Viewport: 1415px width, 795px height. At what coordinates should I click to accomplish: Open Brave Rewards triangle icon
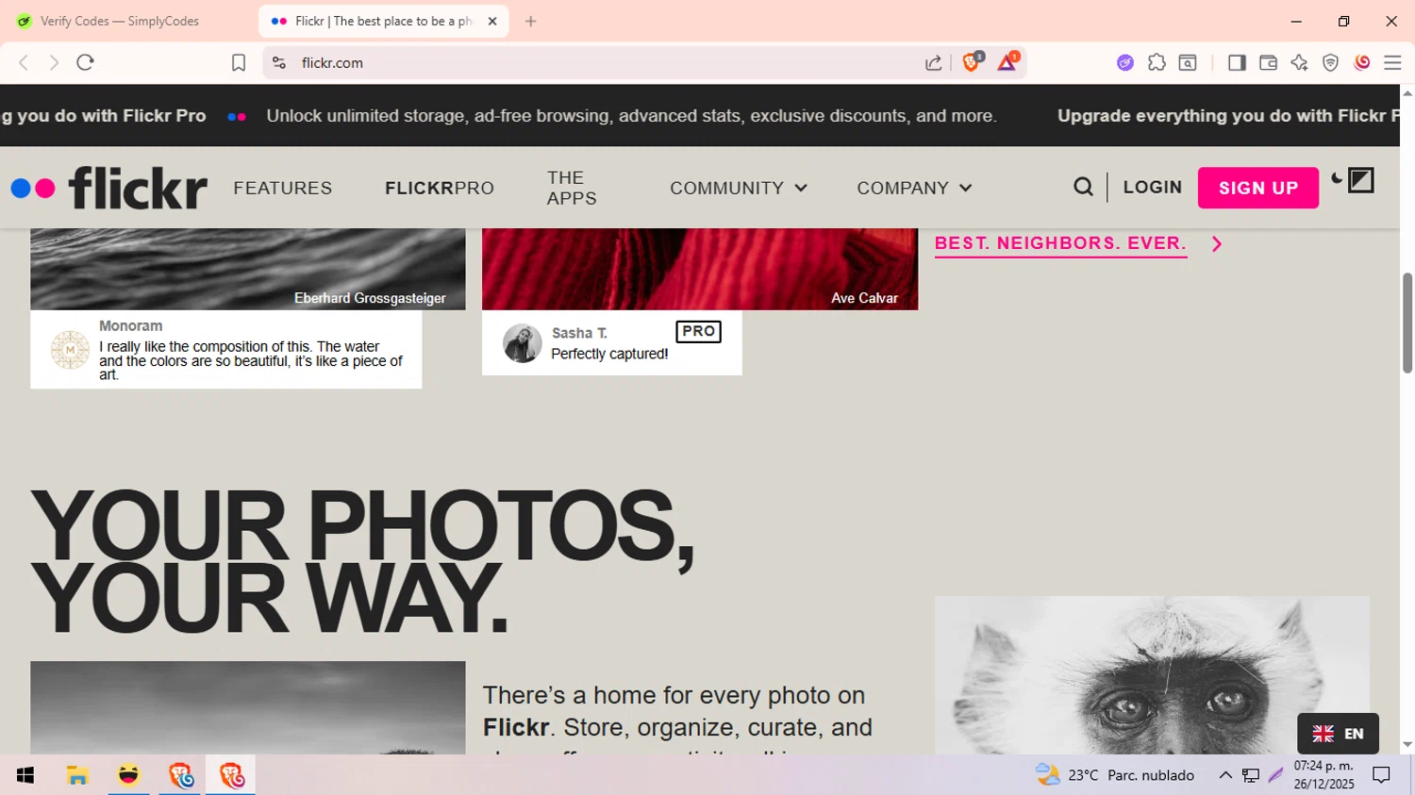coord(1007,61)
